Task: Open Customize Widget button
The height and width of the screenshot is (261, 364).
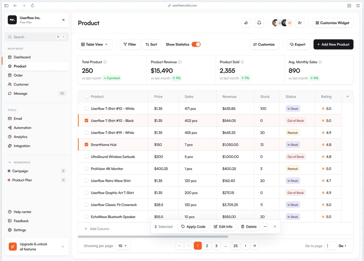Action: [333, 23]
